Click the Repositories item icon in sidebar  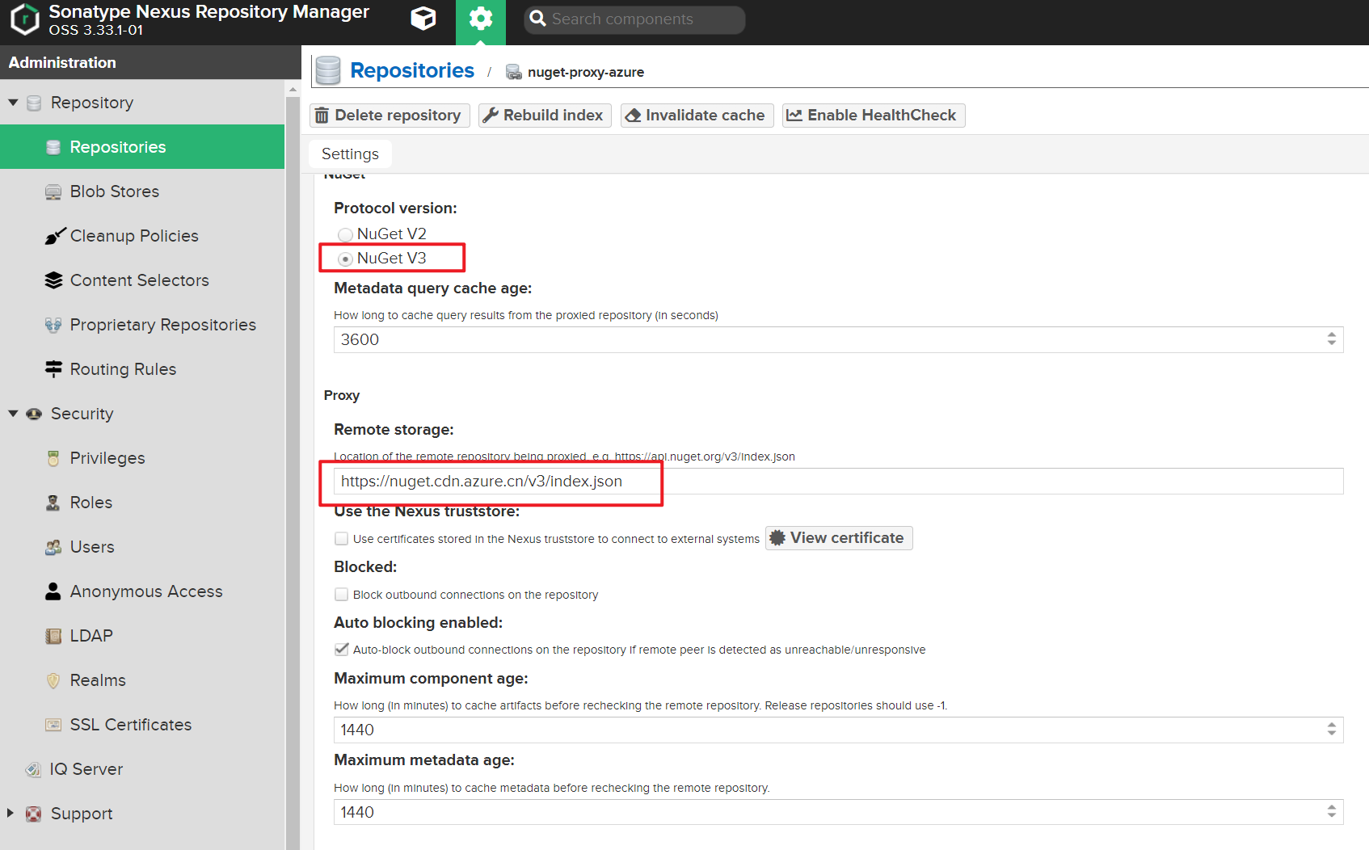click(x=53, y=147)
